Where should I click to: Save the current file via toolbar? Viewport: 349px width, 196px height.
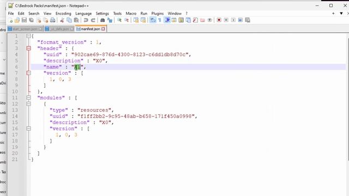[x=24, y=20]
